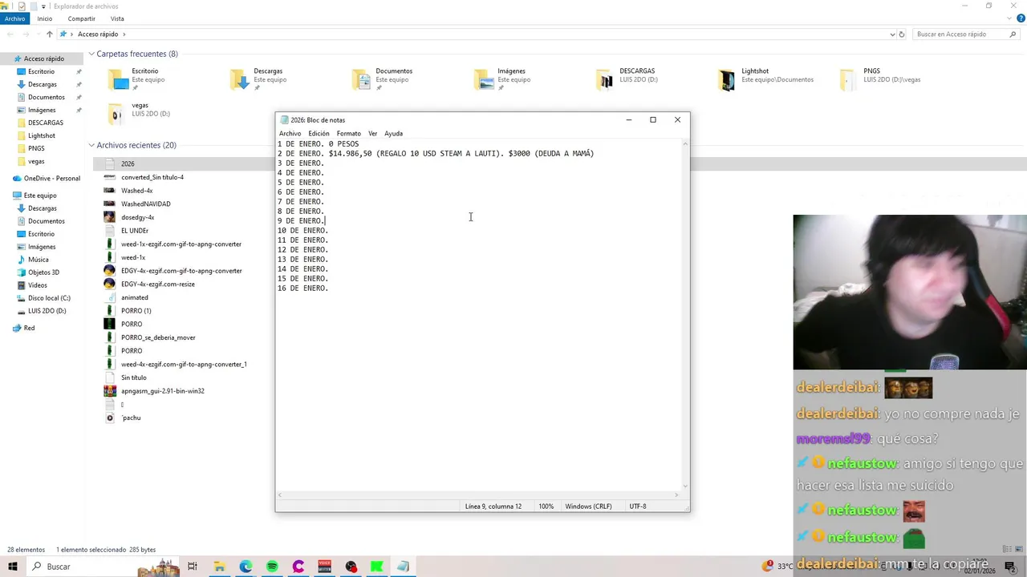The height and width of the screenshot is (577, 1027).
Task: Open Lightshot folder in frequent folders
Action: point(766,79)
